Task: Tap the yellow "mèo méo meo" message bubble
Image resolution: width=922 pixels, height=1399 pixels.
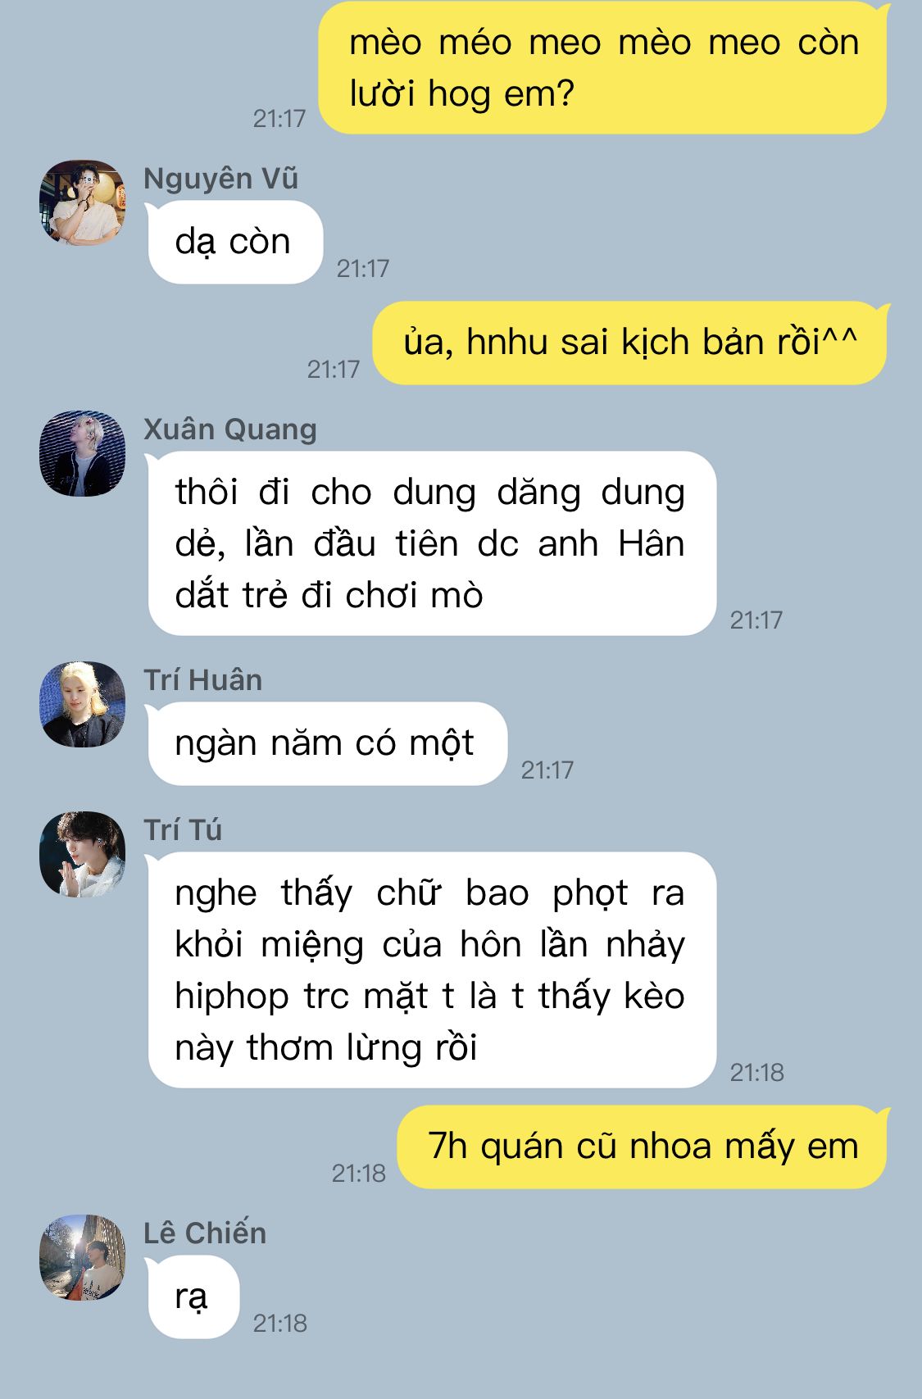Action: tap(603, 68)
